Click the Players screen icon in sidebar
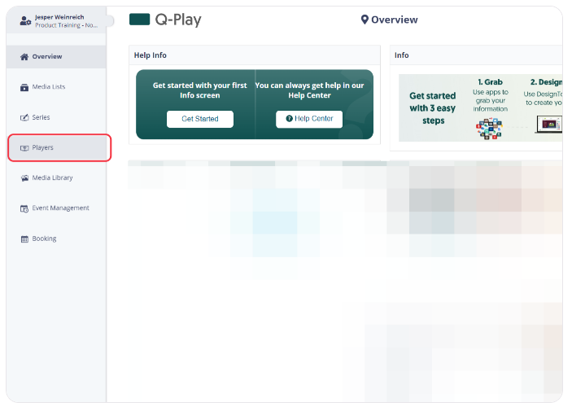Viewport: 572px width, 407px height. click(24, 148)
